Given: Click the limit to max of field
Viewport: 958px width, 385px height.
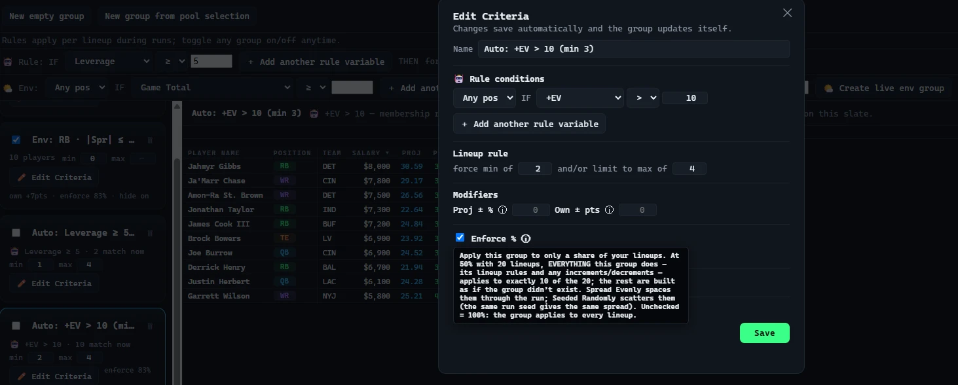Looking at the screenshot, I should click(689, 169).
